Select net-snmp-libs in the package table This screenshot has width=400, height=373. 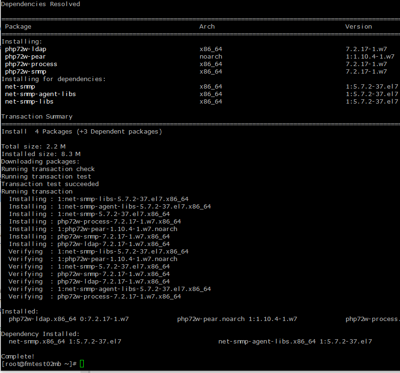click(29, 101)
